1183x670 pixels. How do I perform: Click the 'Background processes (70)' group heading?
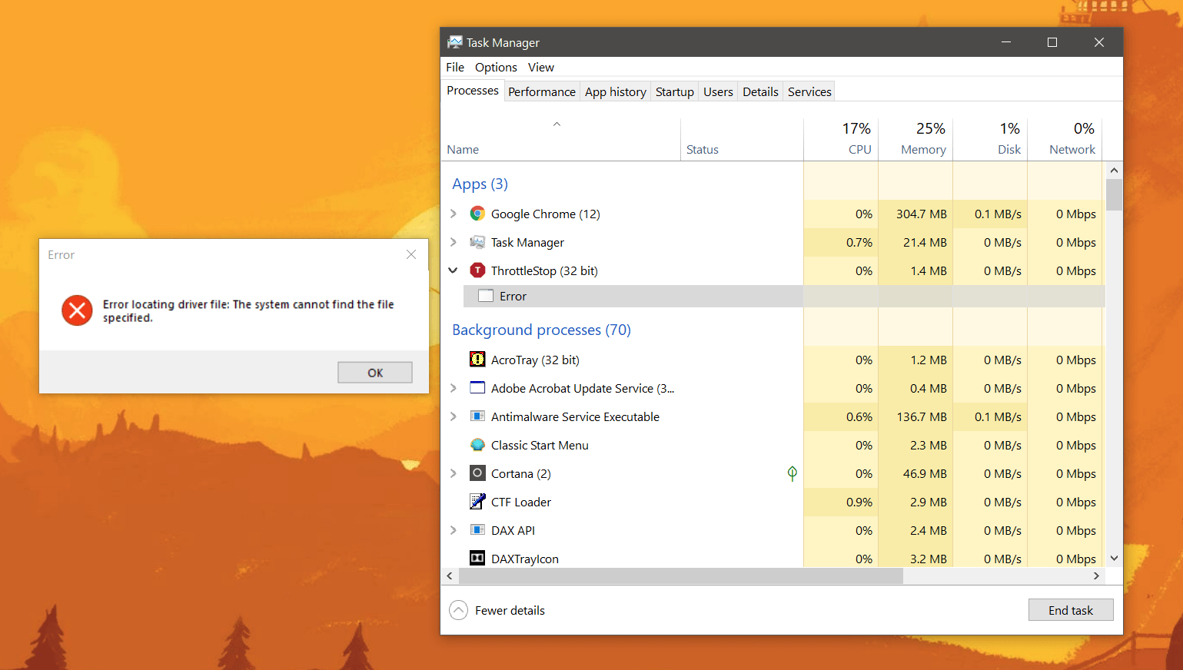click(x=541, y=330)
